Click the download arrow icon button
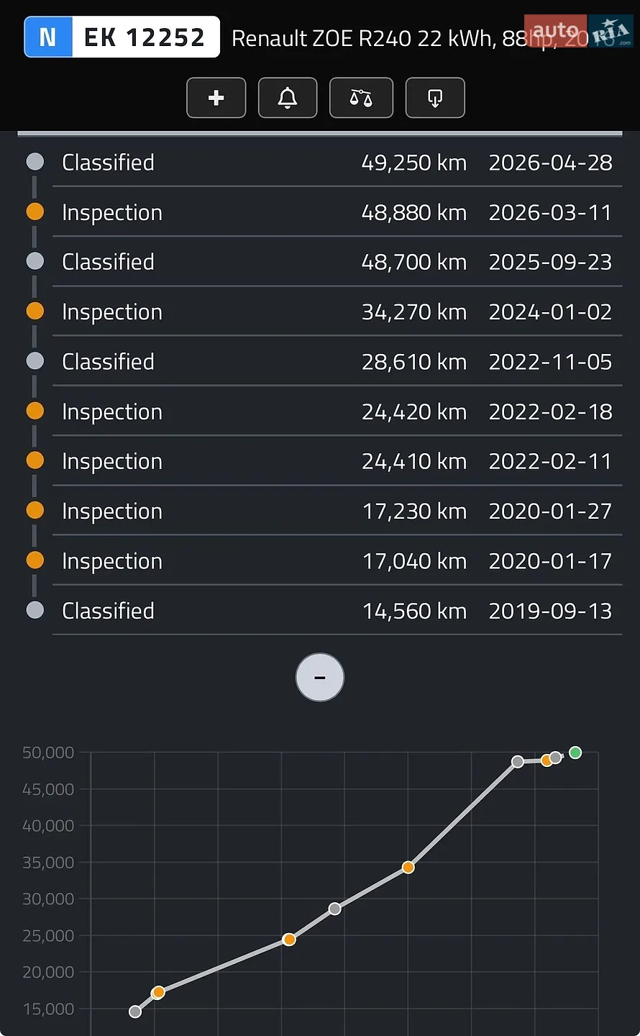Viewport: 640px width, 1036px height. 435,98
